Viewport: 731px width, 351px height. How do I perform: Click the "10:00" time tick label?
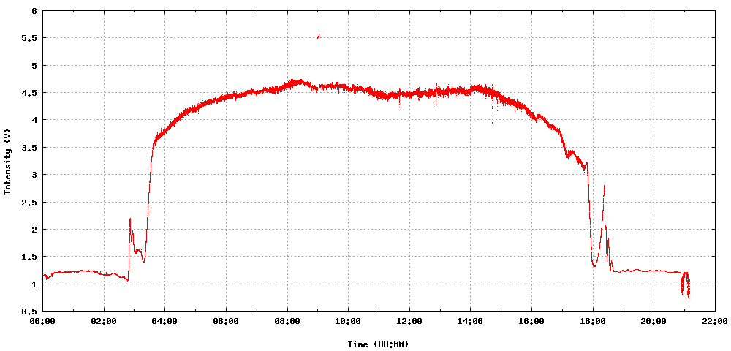click(348, 321)
